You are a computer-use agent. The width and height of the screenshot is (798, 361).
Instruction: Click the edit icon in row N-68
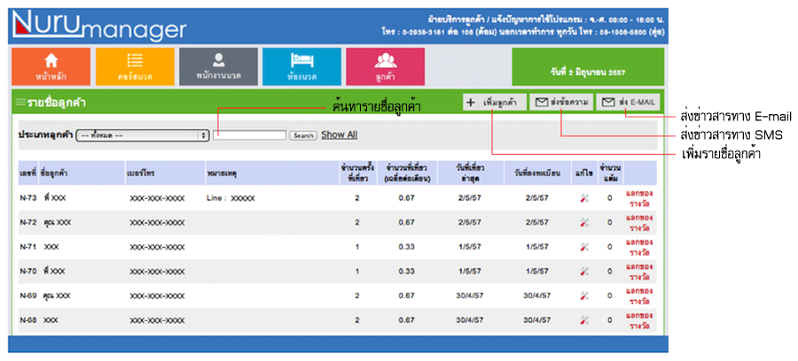[x=583, y=320]
